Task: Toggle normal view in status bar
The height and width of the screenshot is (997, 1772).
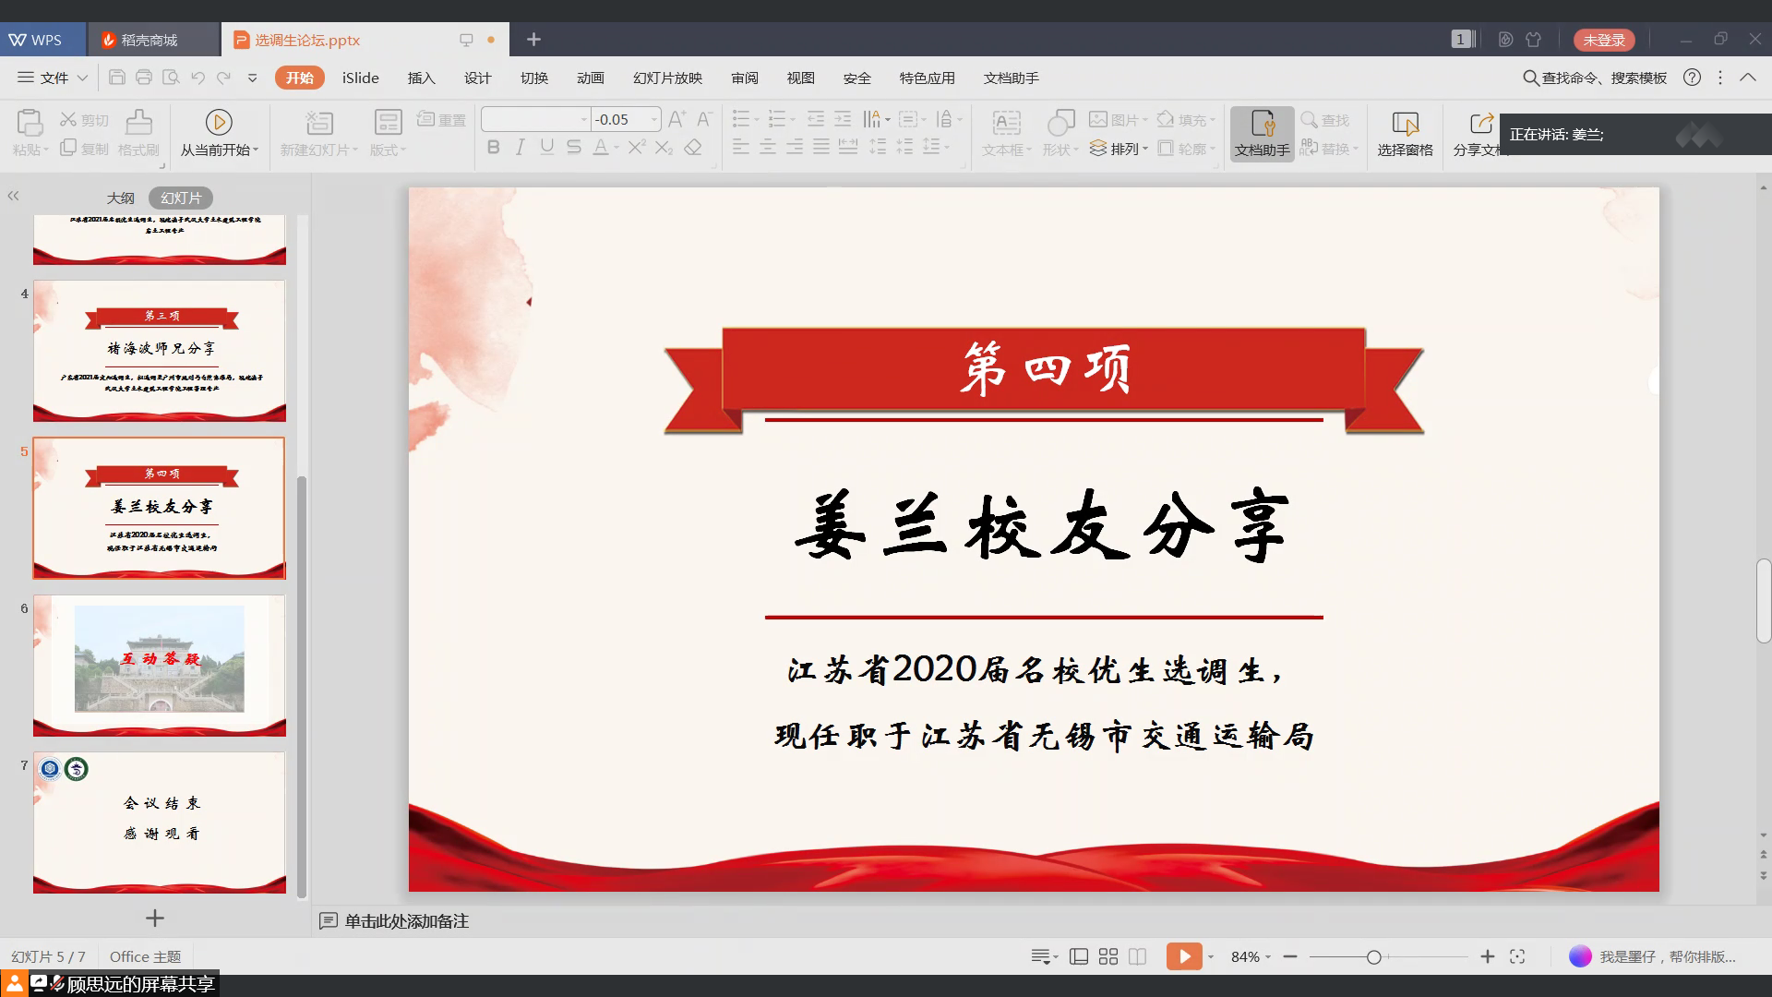Action: click(1079, 956)
